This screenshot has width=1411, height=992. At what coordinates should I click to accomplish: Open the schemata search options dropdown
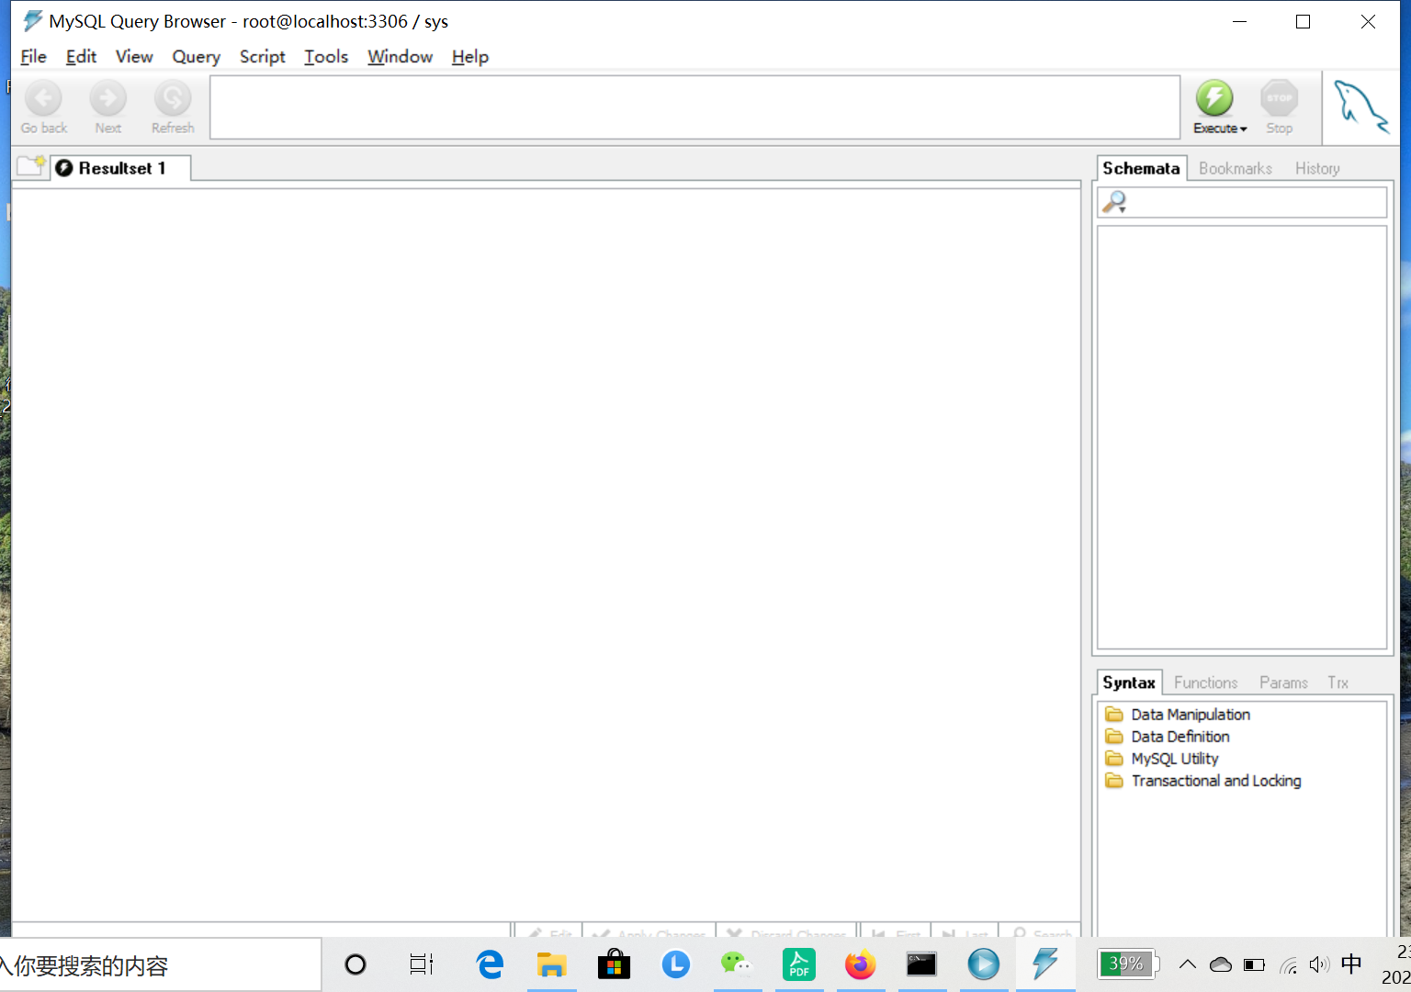(x=1123, y=209)
